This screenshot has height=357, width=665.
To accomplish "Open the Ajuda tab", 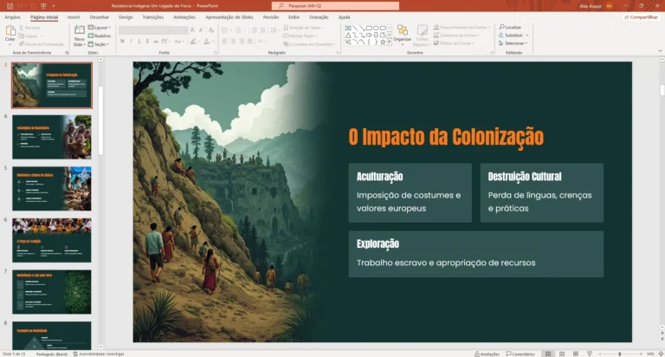I will pyautogui.click(x=344, y=17).
